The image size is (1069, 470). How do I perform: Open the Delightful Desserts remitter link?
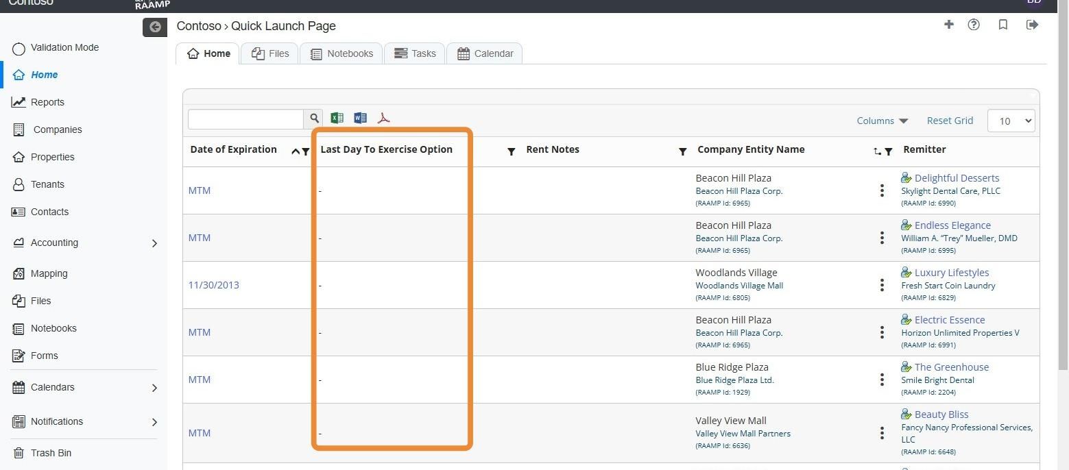957,178
